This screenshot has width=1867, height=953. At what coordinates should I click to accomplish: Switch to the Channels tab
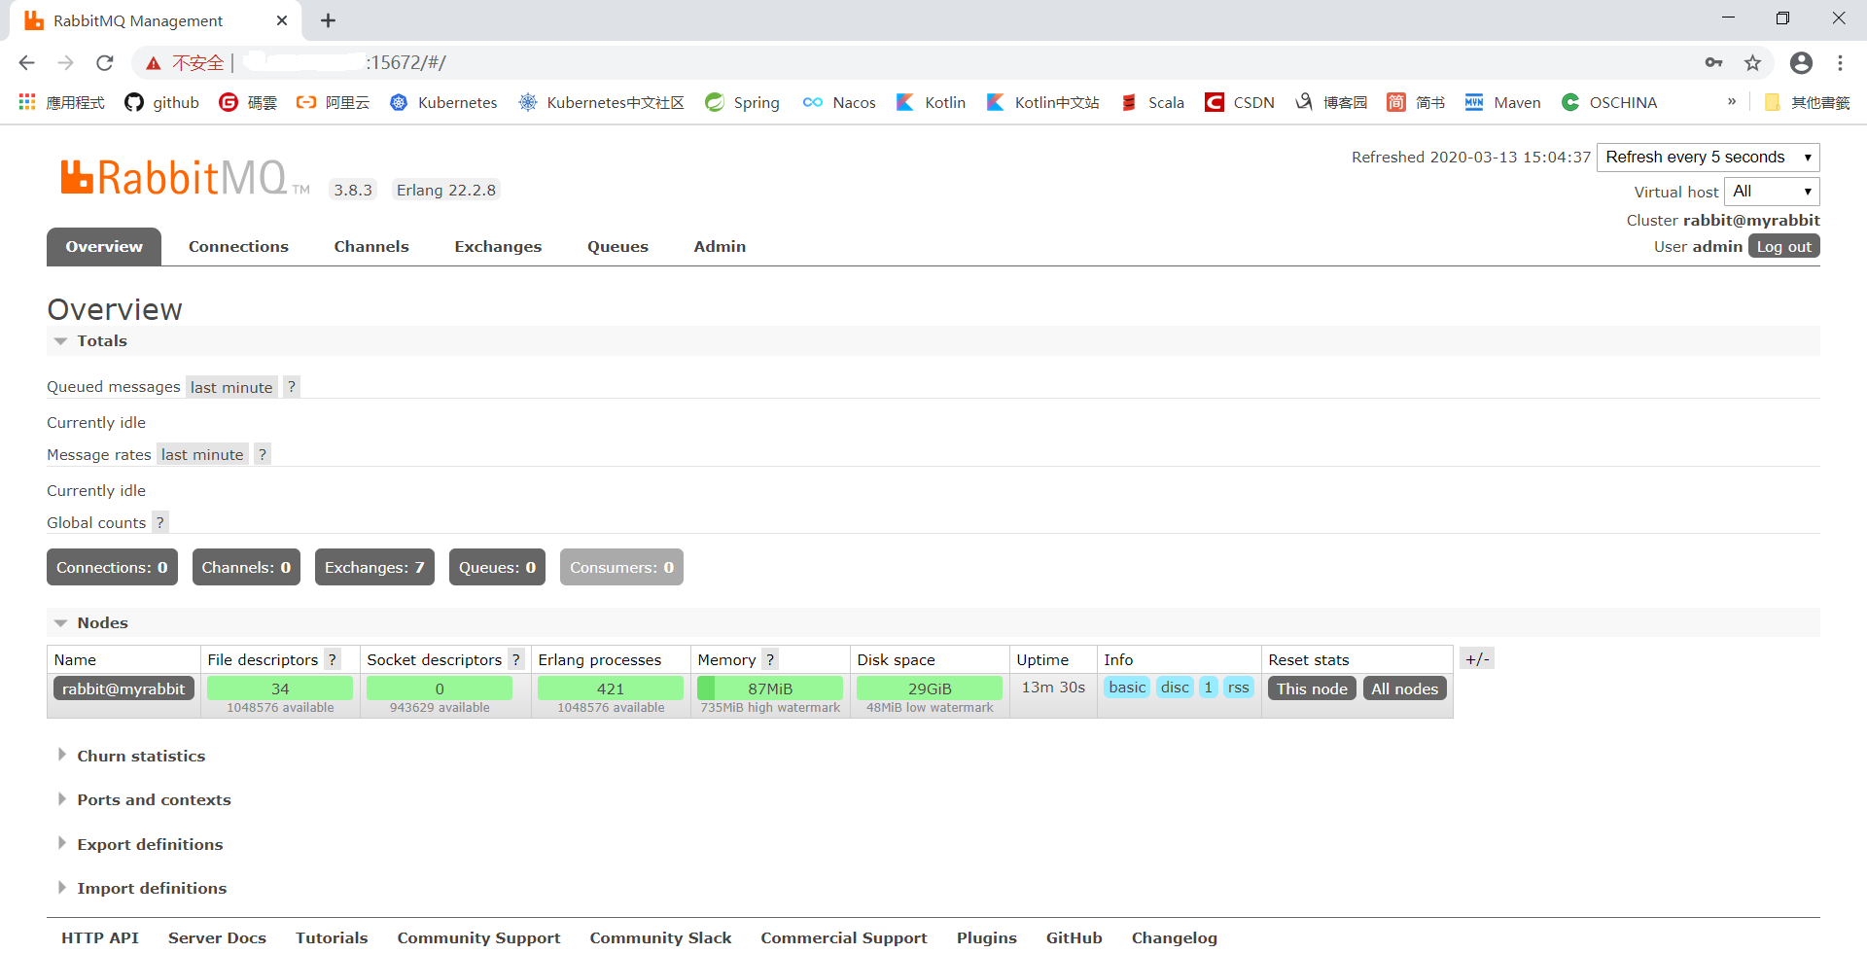click(371, 246)
